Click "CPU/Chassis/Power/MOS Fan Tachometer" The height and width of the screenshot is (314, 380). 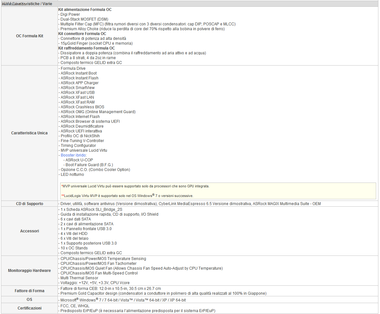pyautogui.click(x=97, y=264)
